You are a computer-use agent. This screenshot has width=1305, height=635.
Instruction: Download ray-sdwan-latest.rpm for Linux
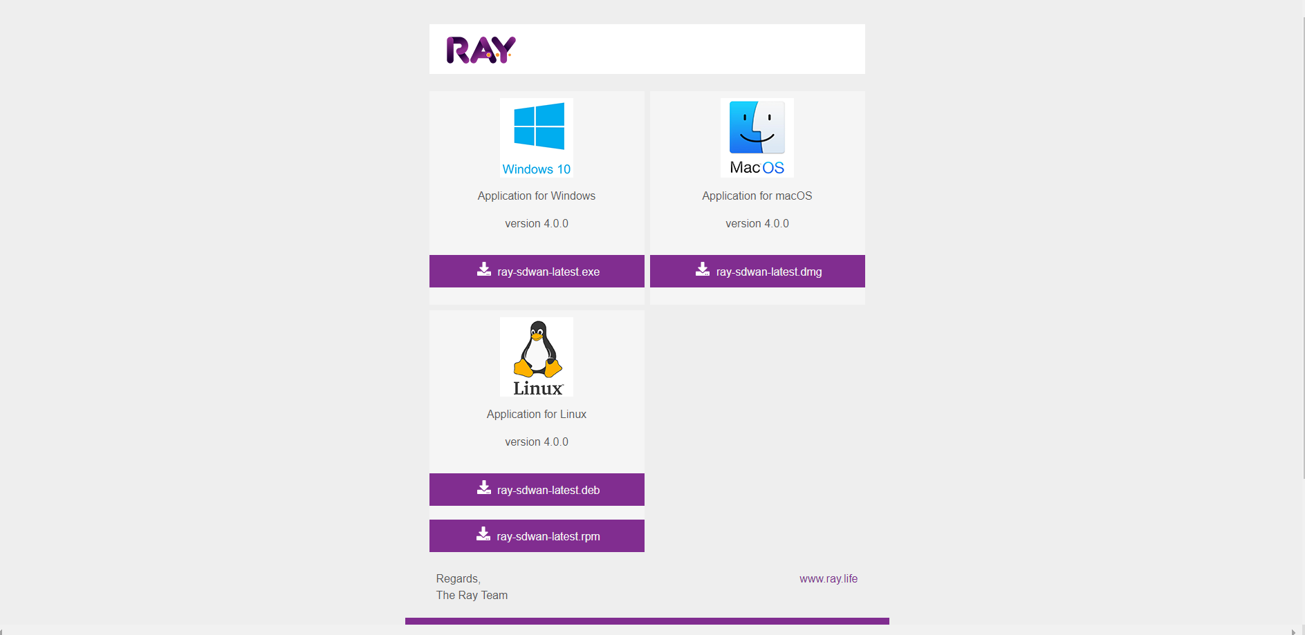point(537,536)
